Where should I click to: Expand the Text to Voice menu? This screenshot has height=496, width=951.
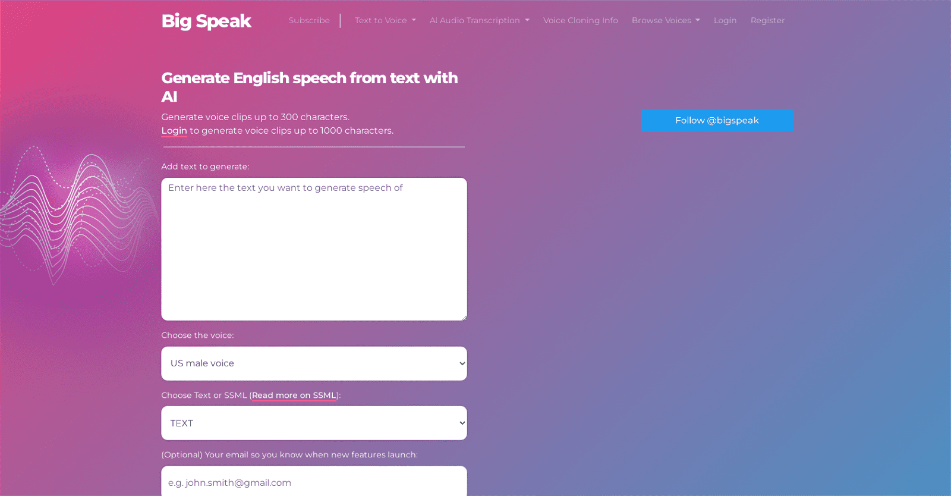[x=385, y=20]
